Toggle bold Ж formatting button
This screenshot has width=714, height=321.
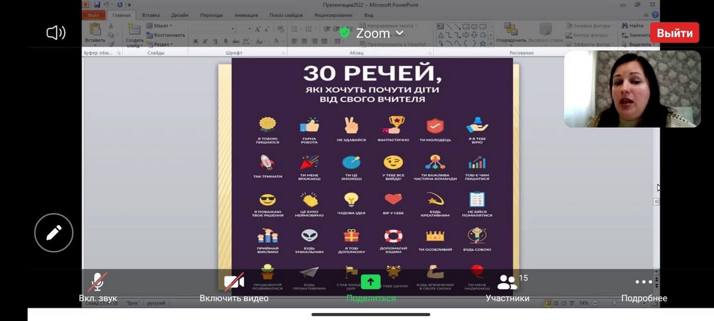(195, 41)
